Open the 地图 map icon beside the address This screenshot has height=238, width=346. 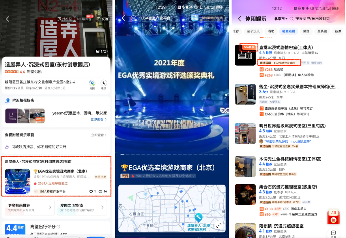(92, 84)
